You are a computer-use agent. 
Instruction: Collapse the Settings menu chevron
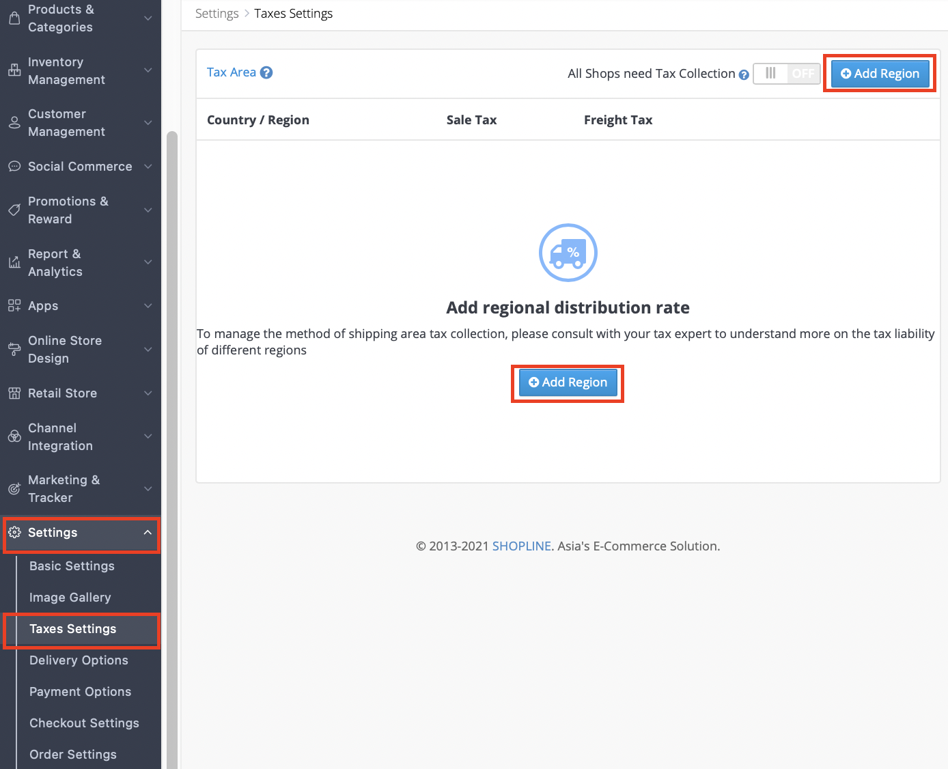point(148,533)
